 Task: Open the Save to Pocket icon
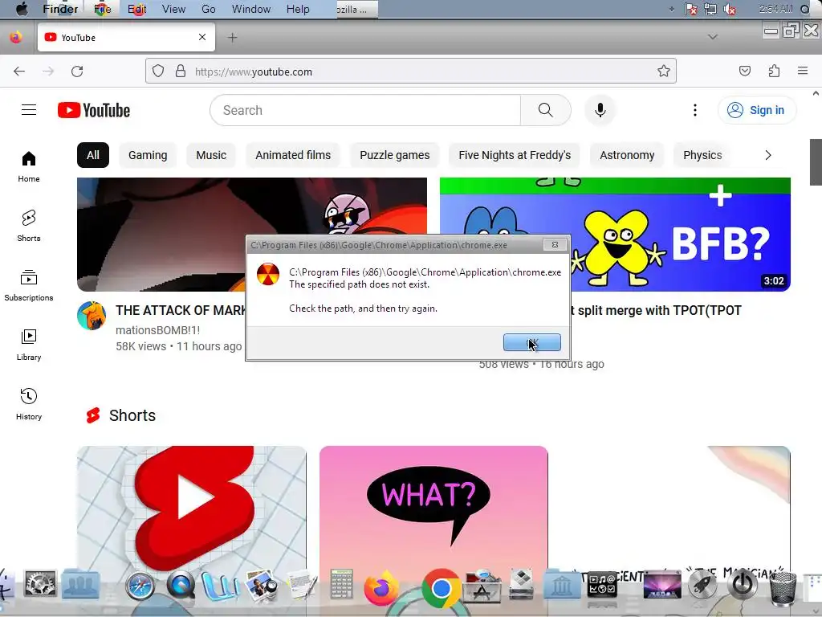click(745, 71)
